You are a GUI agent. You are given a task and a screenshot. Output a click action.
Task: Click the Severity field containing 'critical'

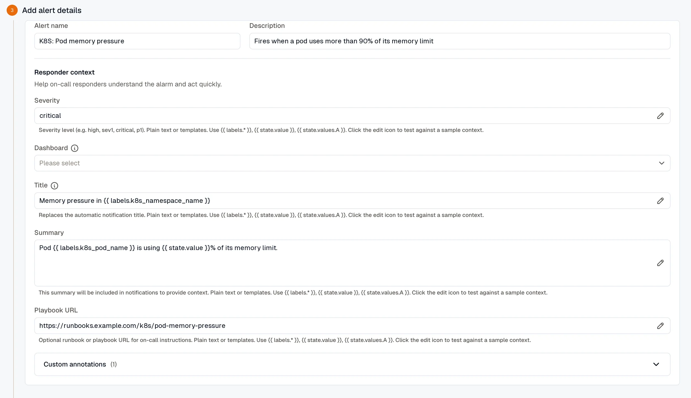(x=352, y=116)
